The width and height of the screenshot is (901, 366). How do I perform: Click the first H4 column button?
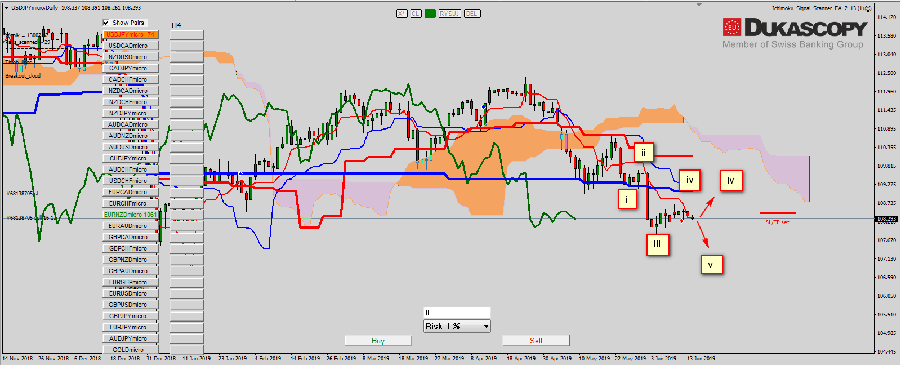coord(186,34)
